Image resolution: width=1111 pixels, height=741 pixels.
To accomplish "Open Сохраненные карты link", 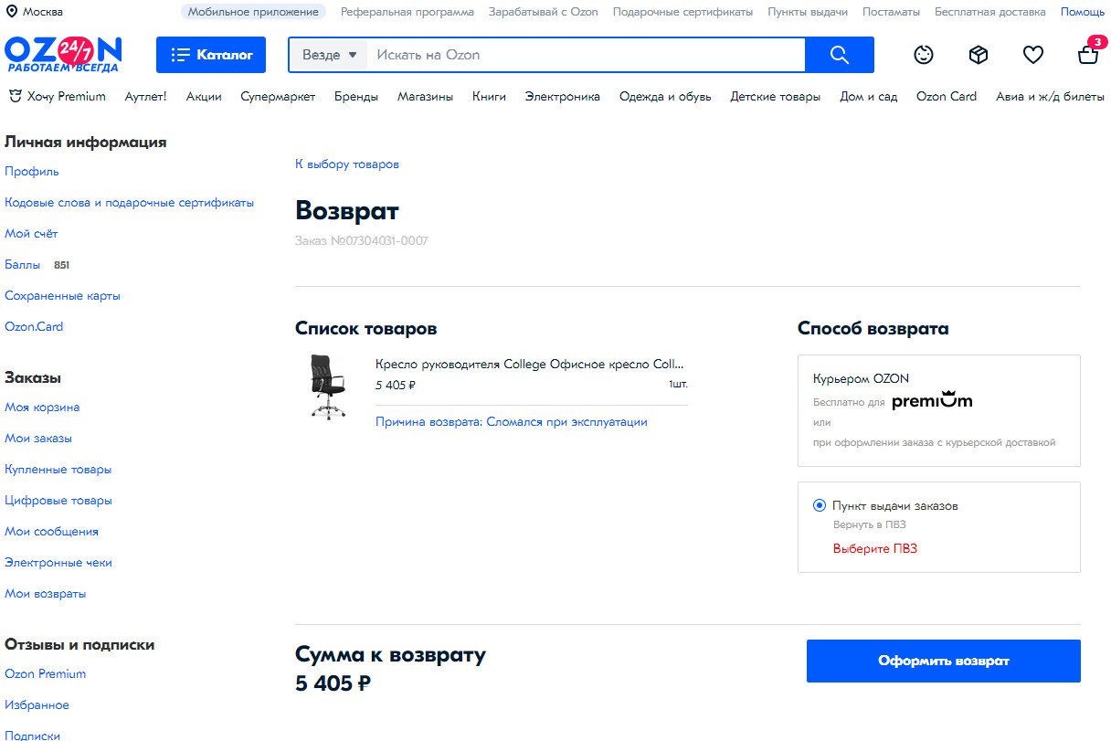I will (x=62, y=296).
